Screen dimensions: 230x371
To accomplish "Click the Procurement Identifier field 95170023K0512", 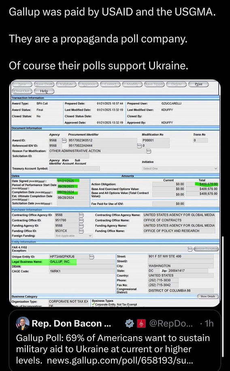I will (x=102, y=140).
